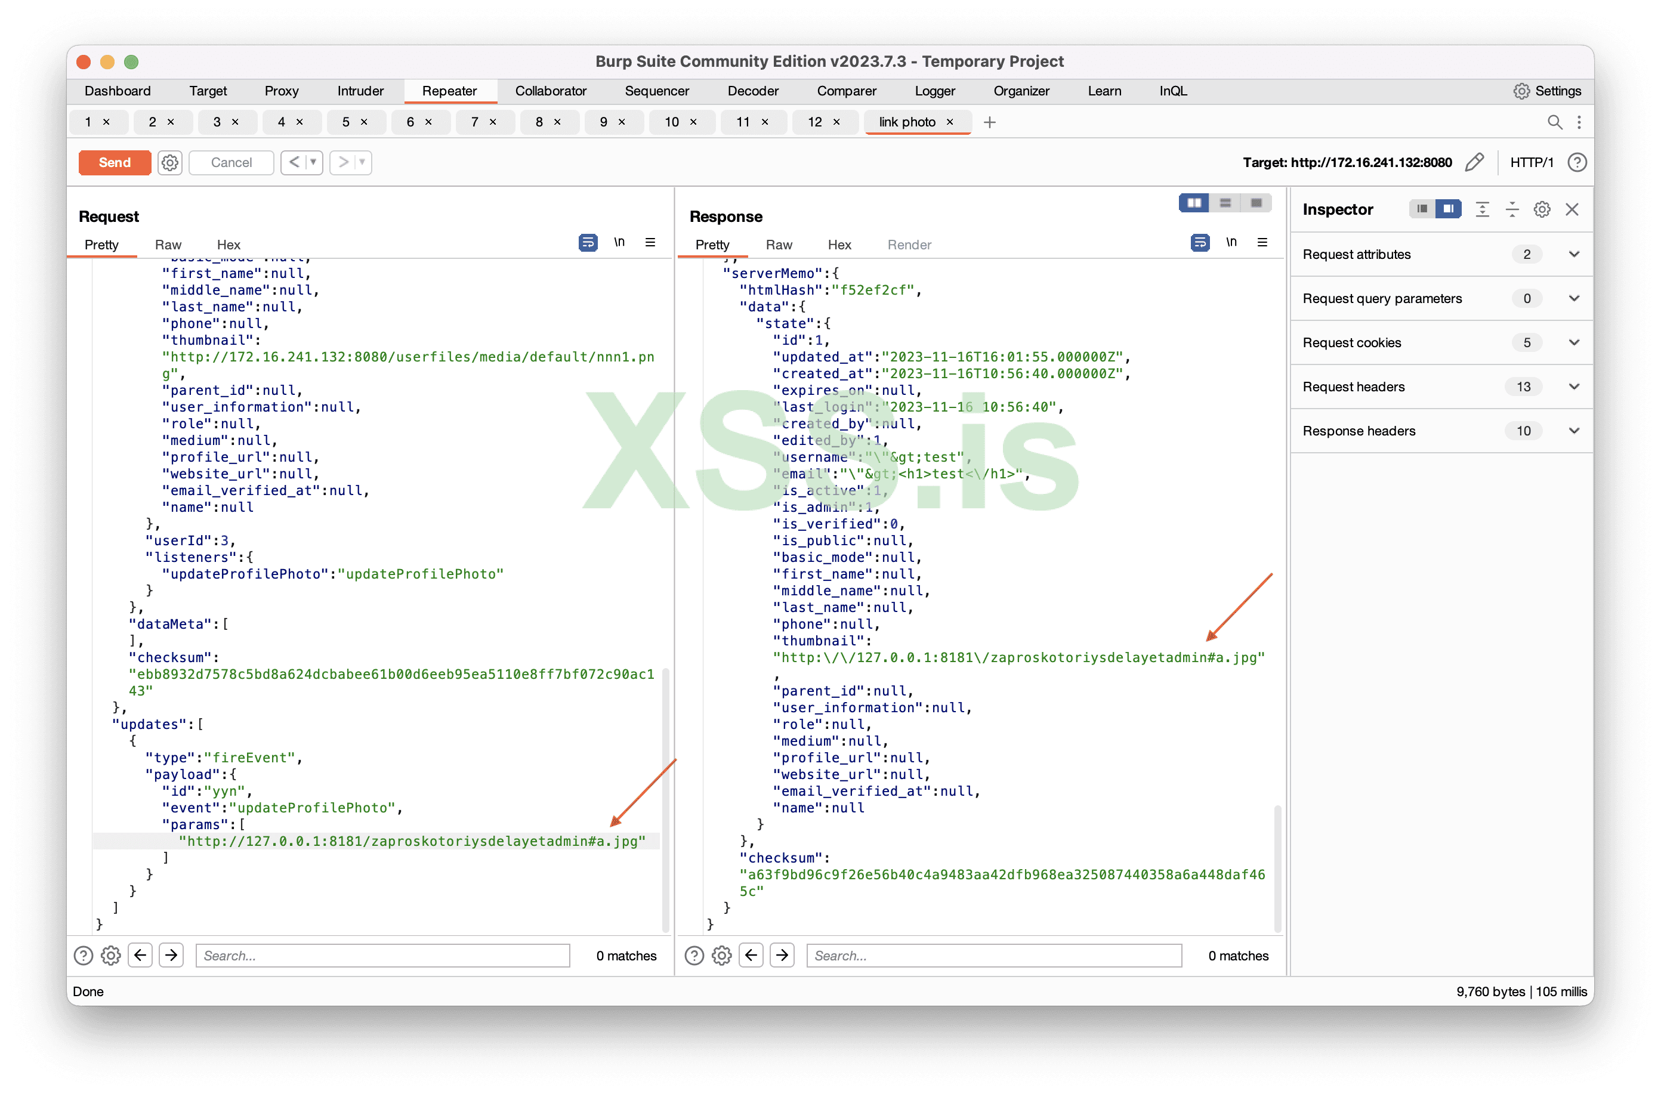The width and height of the screenshot is (1661, 1094).
Task: Expand Request cookies section
Action: [x=1574, y=342]
